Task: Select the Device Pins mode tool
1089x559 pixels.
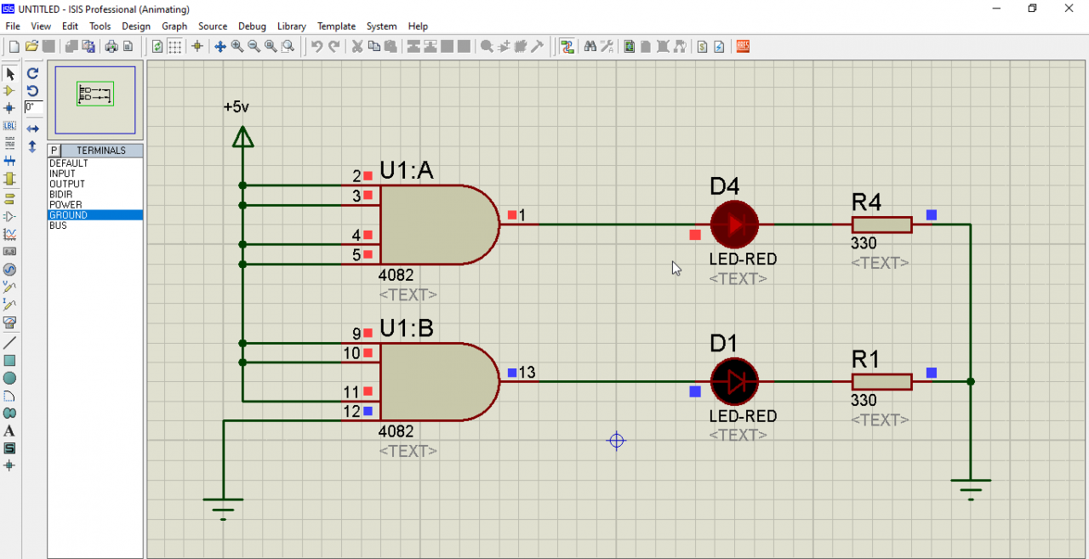Action: [x=10, y=217]
